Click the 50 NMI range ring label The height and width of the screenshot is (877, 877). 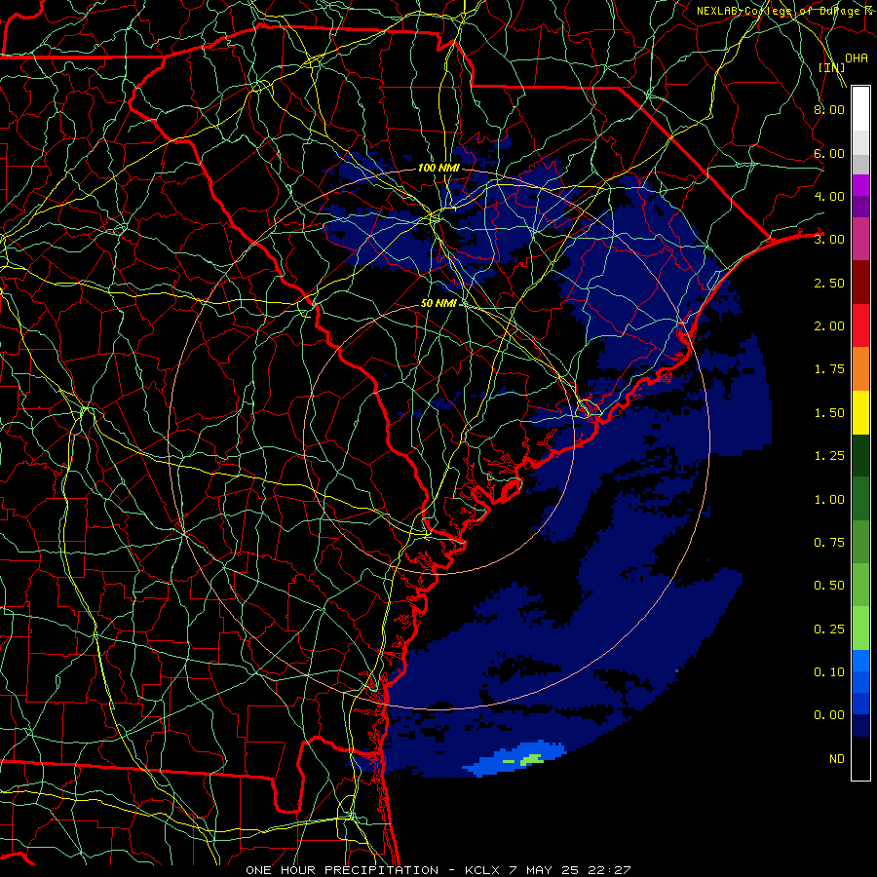click(x=438, y=303)
